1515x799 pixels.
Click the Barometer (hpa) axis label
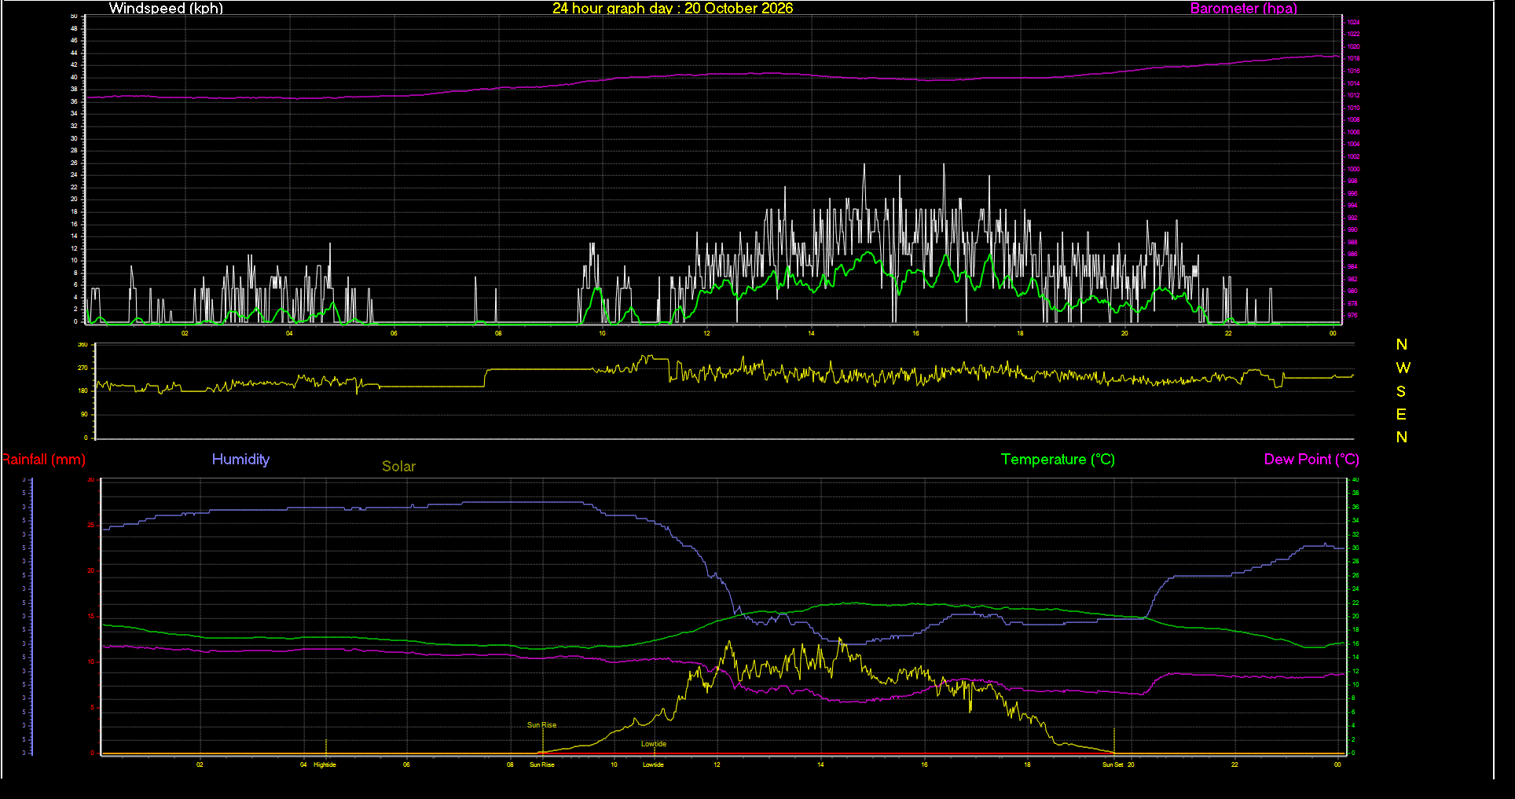[x=1243, y=8]
